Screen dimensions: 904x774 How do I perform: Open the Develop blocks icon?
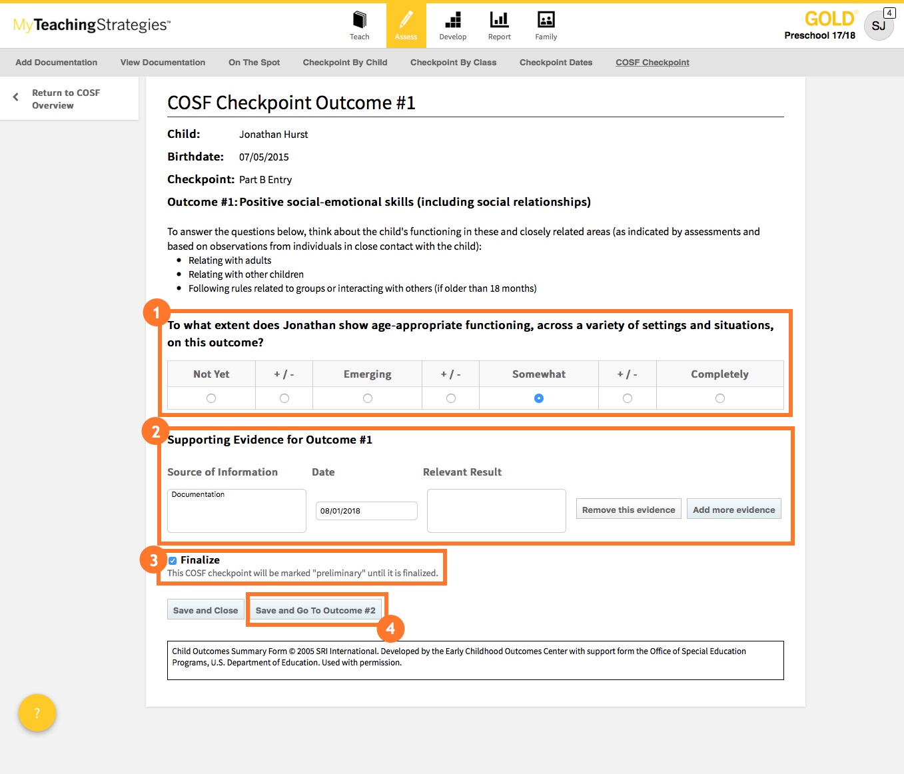pyautogui.click(x=452, y=21)
